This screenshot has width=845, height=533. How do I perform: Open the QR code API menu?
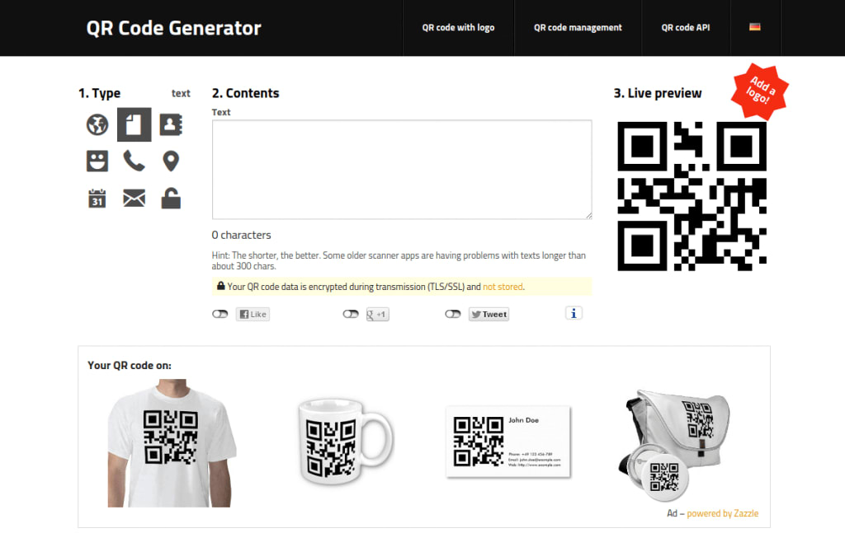point(686,27)
